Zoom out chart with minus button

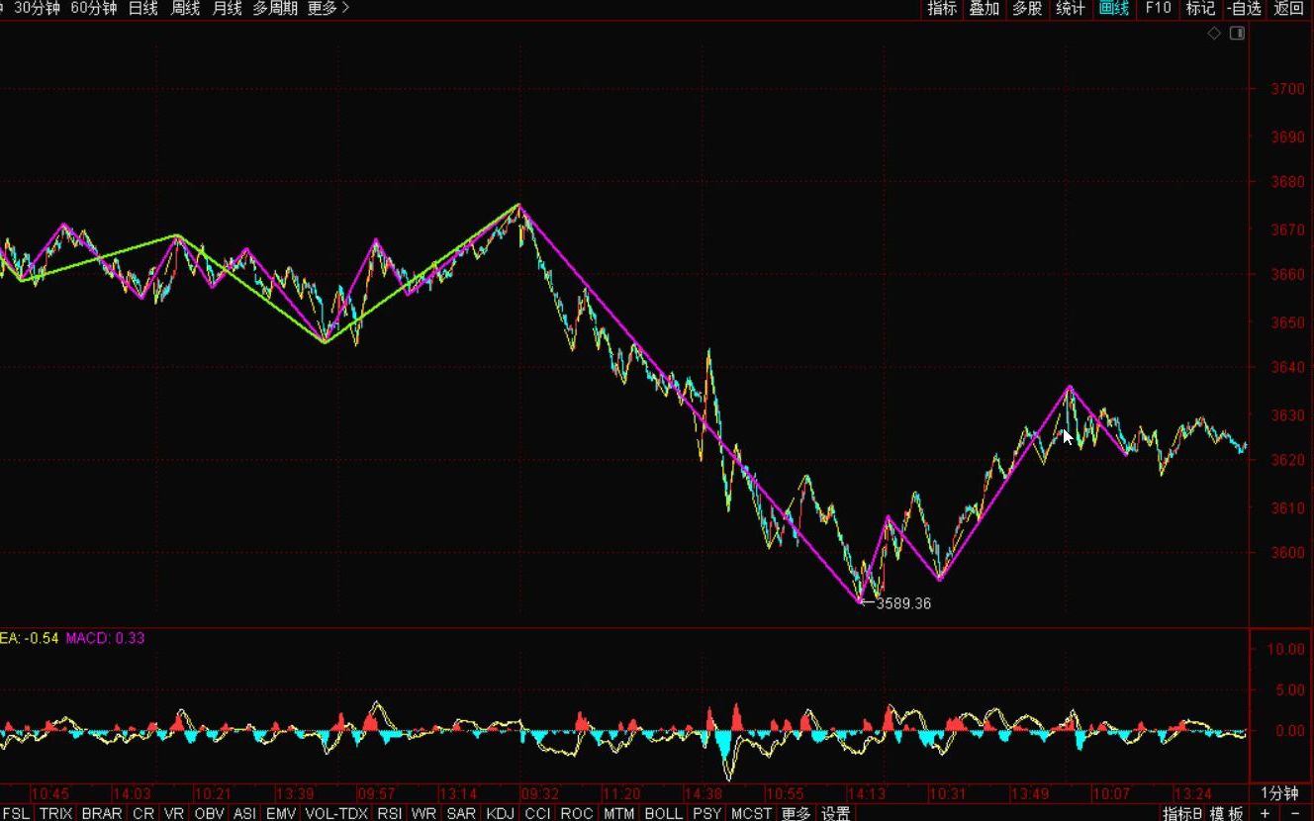[x=1295, y=813]
